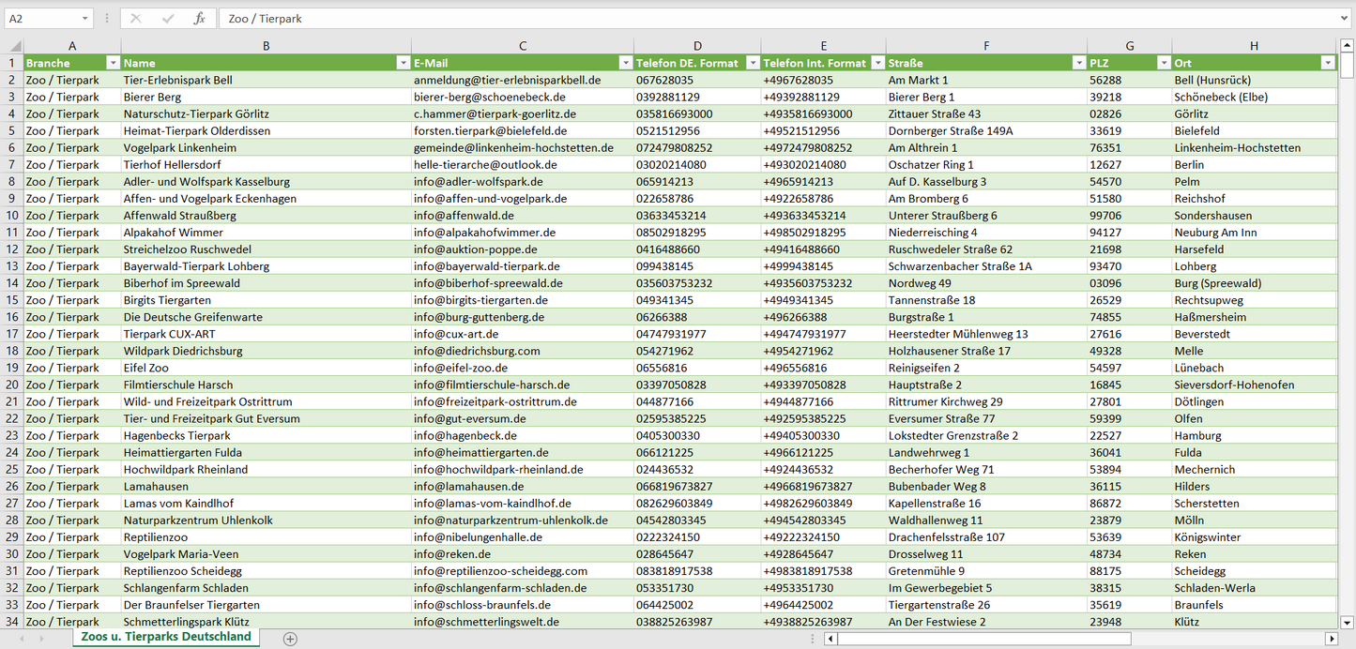Expand the formula bar with chevron

point(1345,19)
